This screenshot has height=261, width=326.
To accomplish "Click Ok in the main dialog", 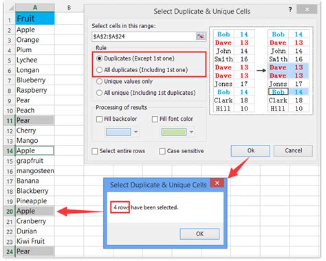I will point(250,150).
